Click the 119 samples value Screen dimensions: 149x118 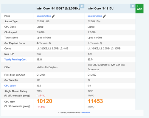click(x=38, y=80)
